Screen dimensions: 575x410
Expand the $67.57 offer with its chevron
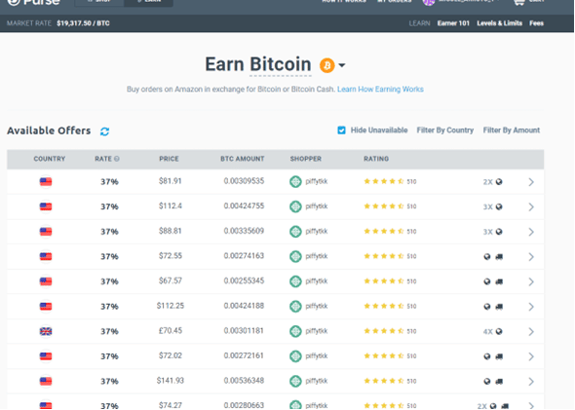(x=531, y=281)
